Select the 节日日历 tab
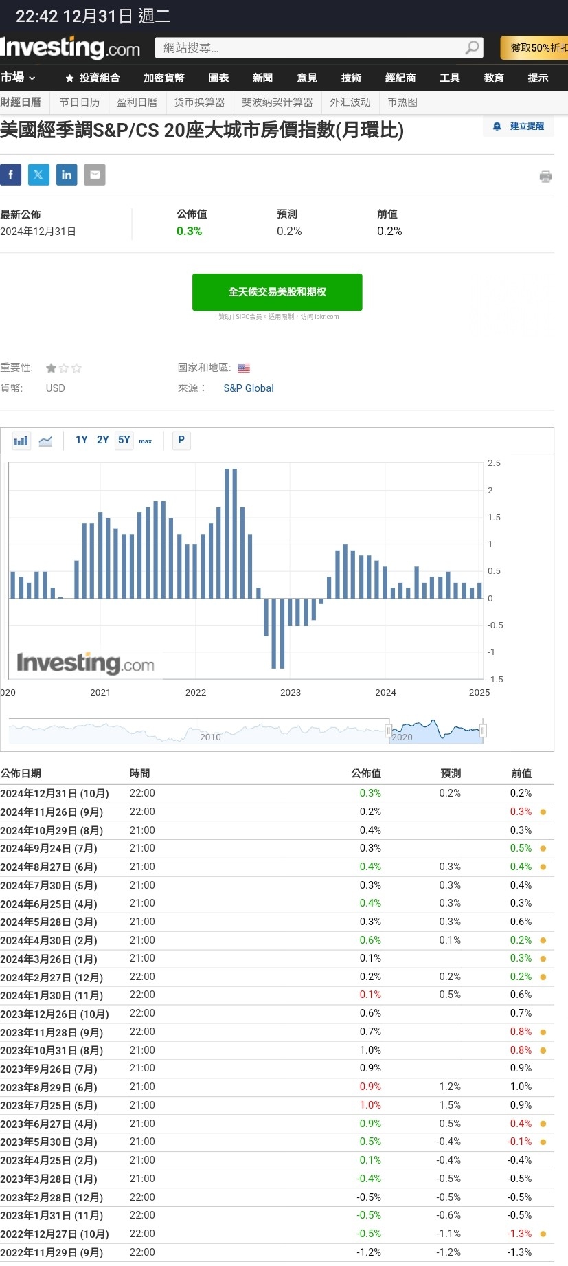Viewport: 568px width, 1266px height. [x=80, y=102]
